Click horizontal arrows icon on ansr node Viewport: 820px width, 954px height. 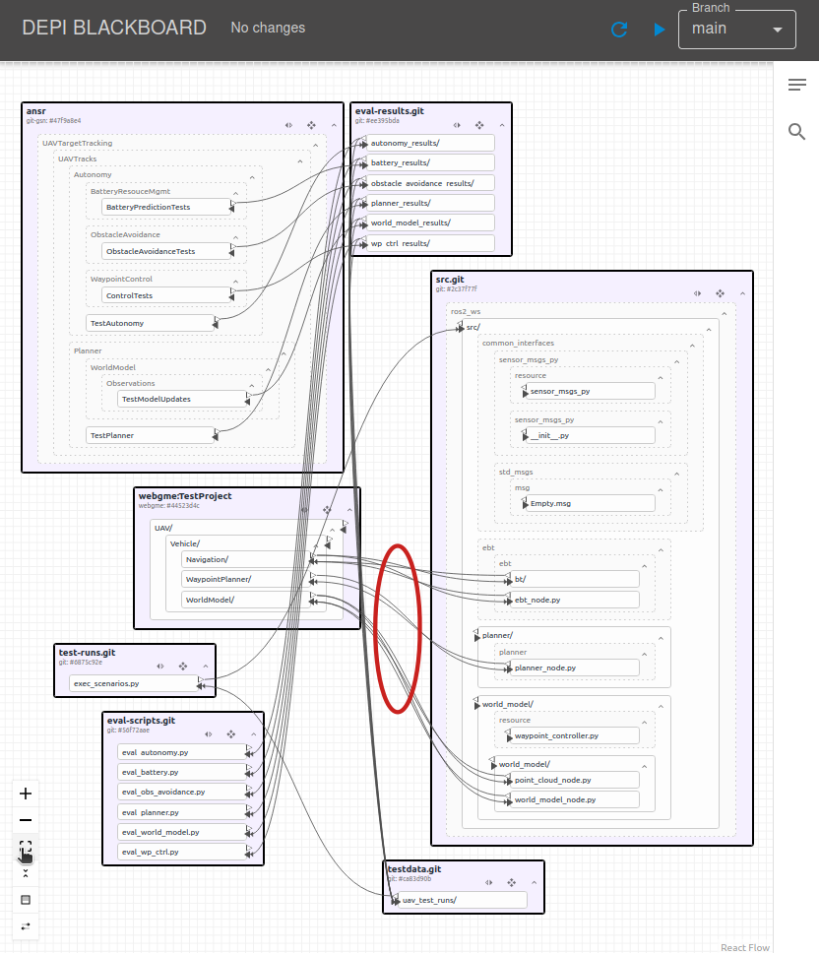289,125
